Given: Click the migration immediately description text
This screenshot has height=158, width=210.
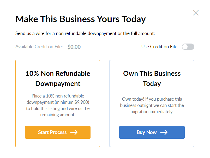Looking at the screenshot, I should pyautogui.click(x=152, y=105).
